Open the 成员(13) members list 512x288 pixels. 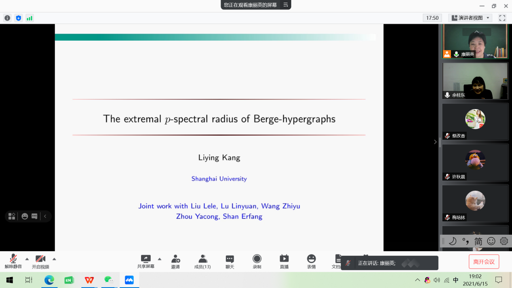202,261
